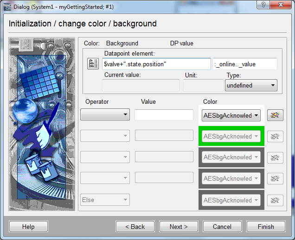Click the second row color picker icon

click(x=275, y=136)
